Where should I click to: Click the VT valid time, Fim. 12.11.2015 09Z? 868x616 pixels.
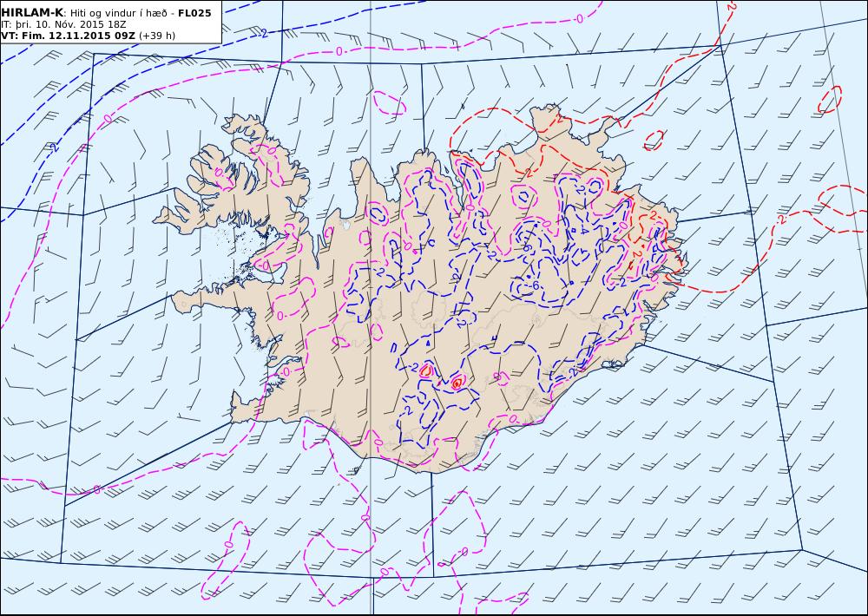coord(68,36)
